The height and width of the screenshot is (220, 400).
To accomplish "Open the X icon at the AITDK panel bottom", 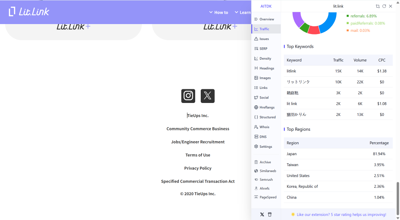I will 262,214.
